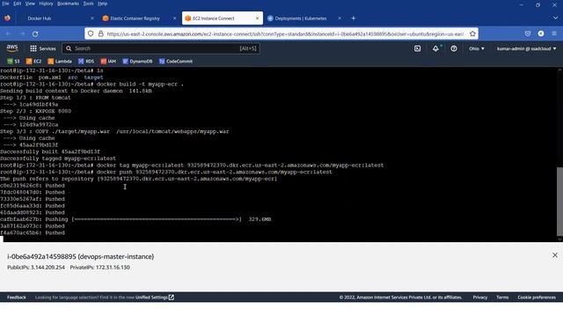
Task: Click the Feedback link
Action: (17, 298)
